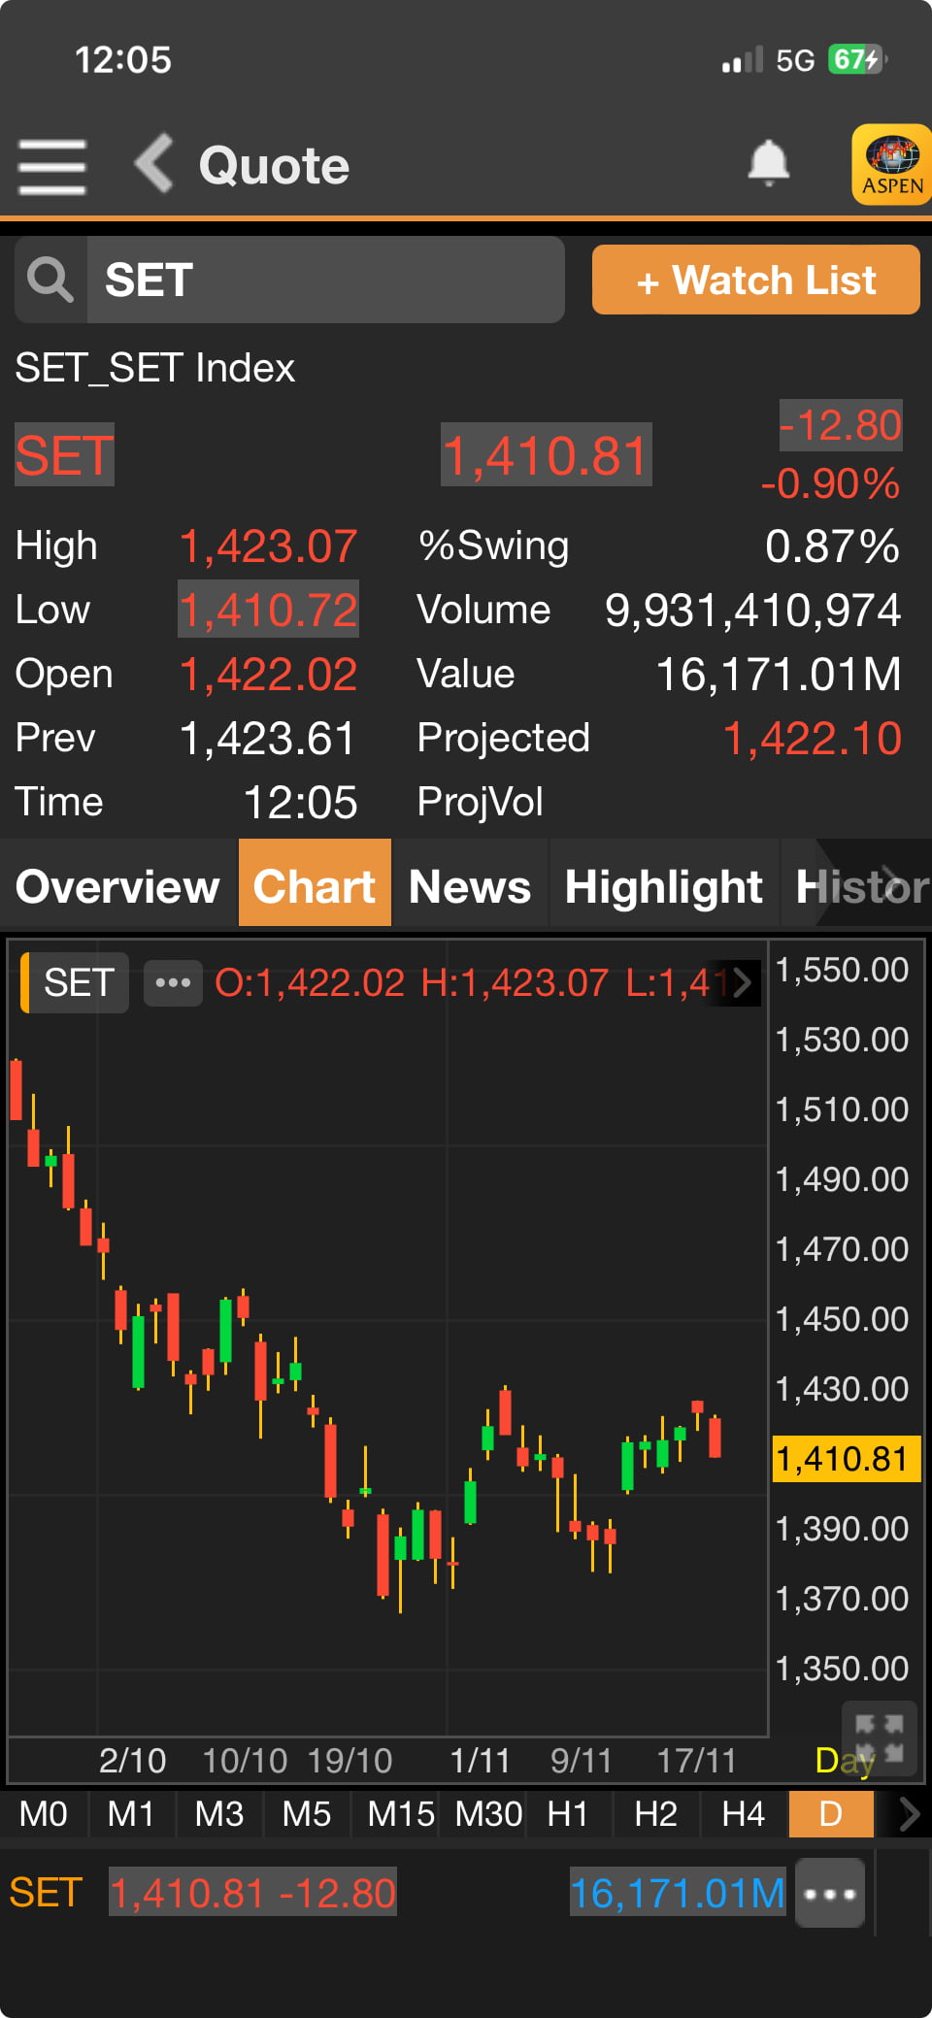Select the M3 timeframe
Viewport: 932px width, 2018px height.
point(218,1813)
